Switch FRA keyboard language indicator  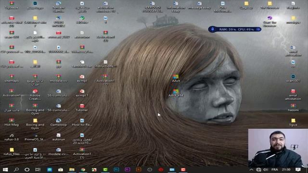click(275, 170)
